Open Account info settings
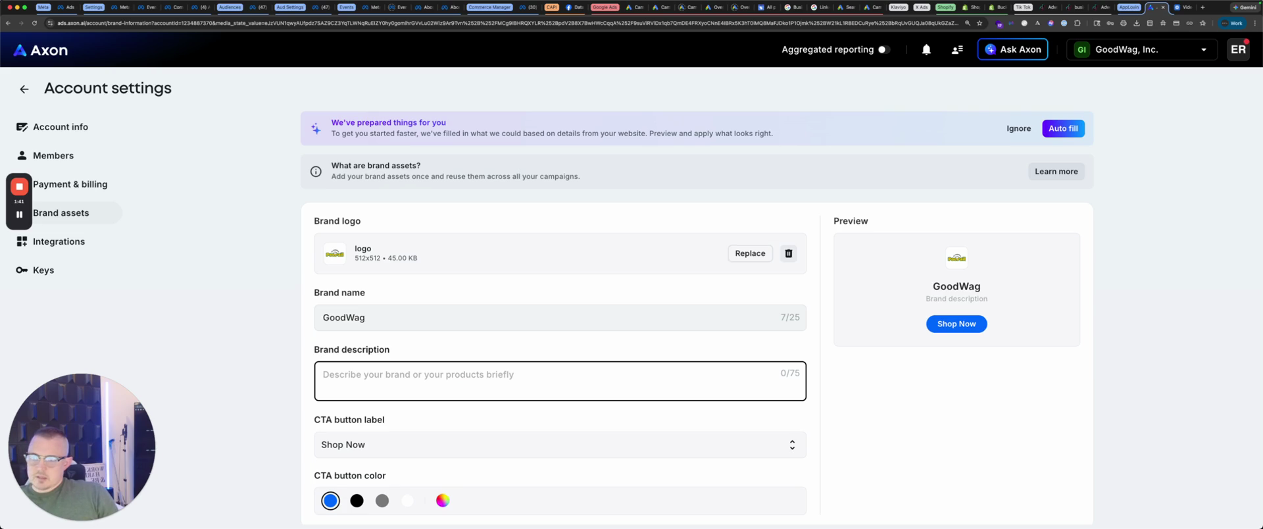 (61, 127)
